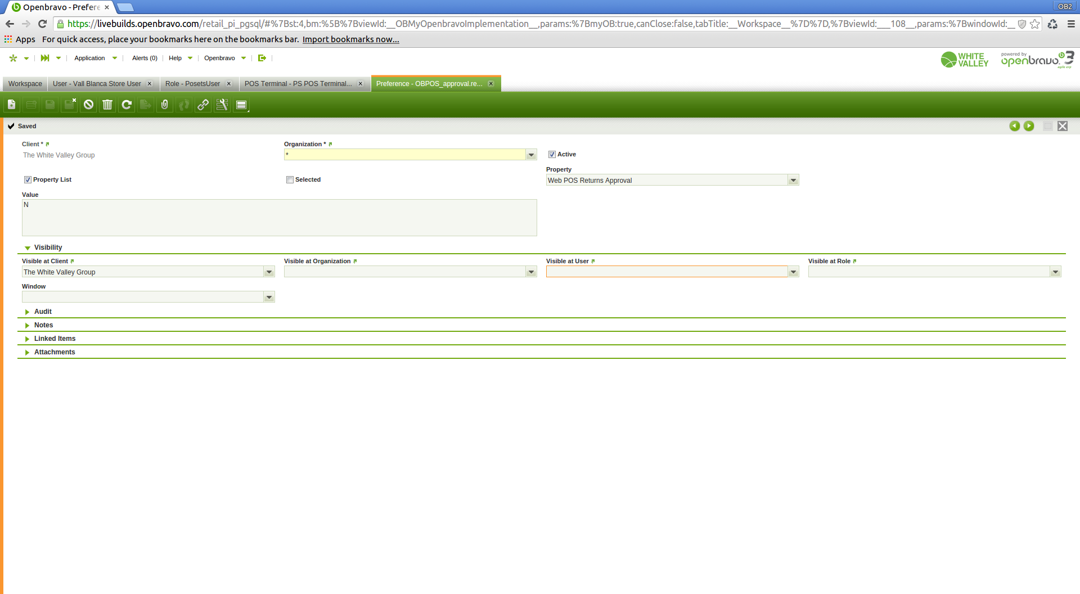Image resolution: width=1080 pixels, height=594 pixels.
Task: Expand the Audit section
Action: pyautogui.click(x=43, y=312)
